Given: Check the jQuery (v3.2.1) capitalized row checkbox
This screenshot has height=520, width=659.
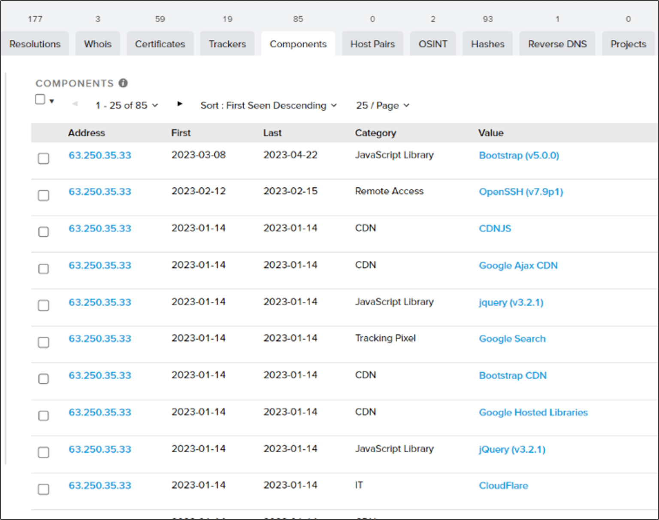Looking at the screenshot, I should click(x=43, y=453).
